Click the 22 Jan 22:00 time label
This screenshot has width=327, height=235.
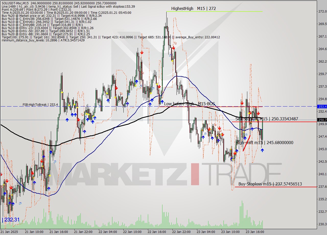click(181, 232)
